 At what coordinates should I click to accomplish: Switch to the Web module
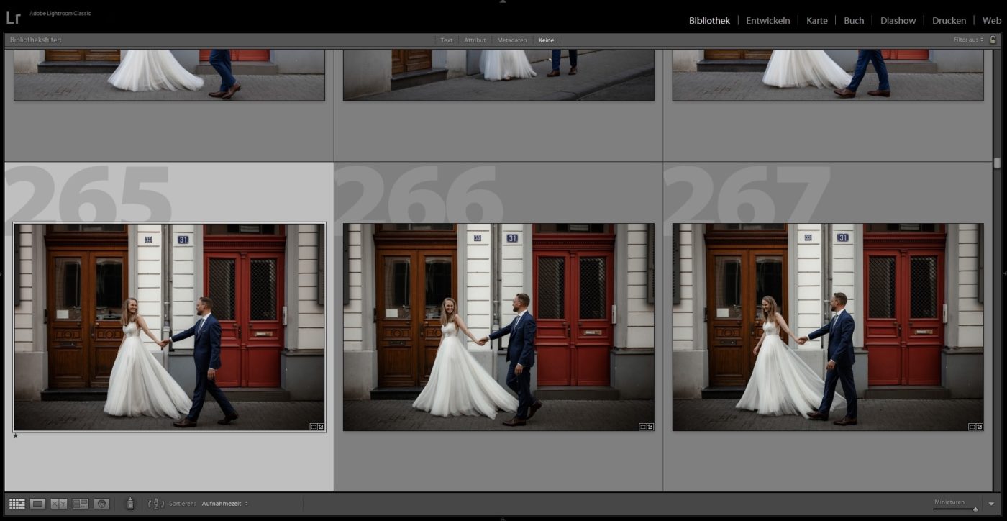pyautogui.click(x=992, y=21)
